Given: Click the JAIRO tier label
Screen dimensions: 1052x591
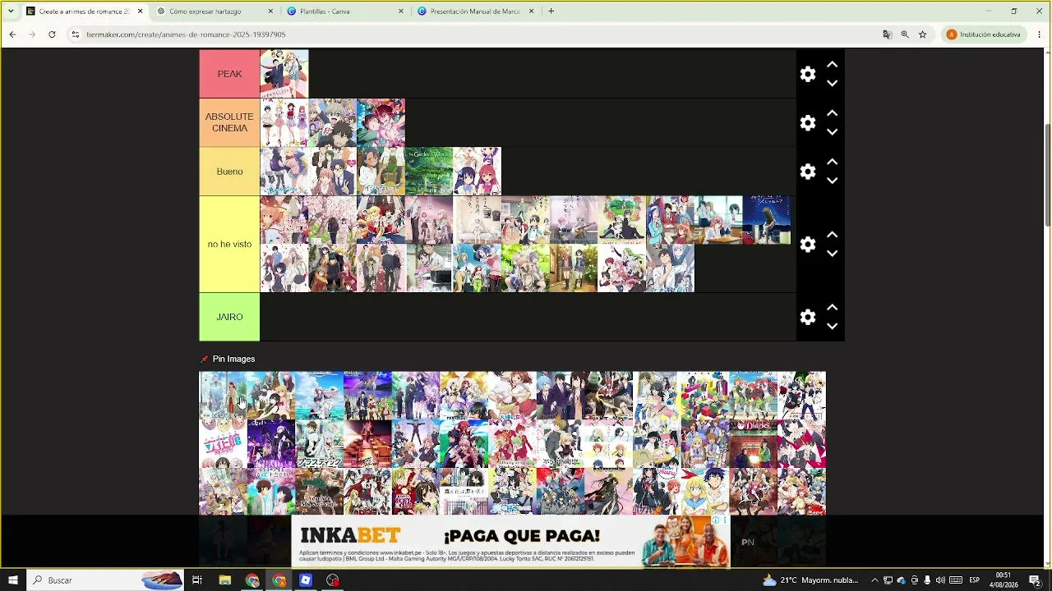Looking at the screenshot, I should click(229, 317).
